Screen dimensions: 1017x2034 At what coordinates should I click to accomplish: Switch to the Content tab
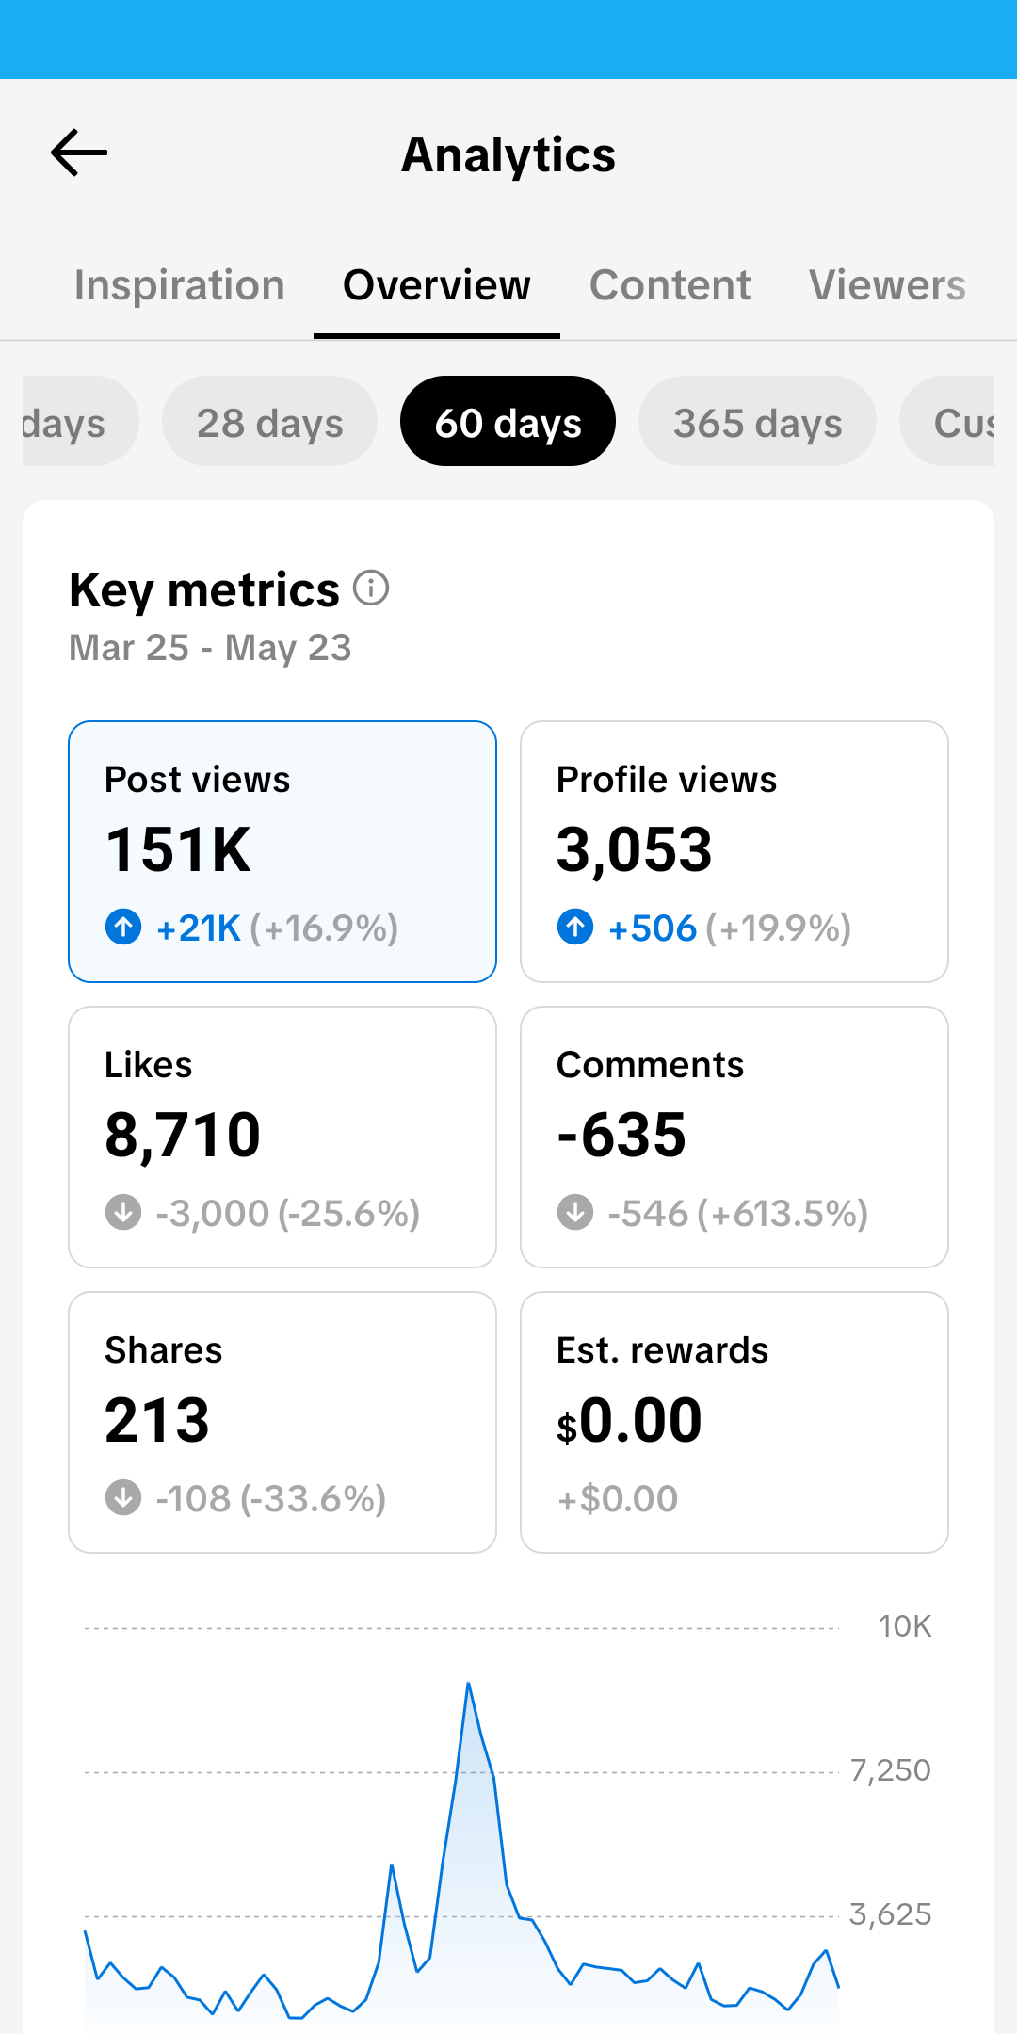670,285
